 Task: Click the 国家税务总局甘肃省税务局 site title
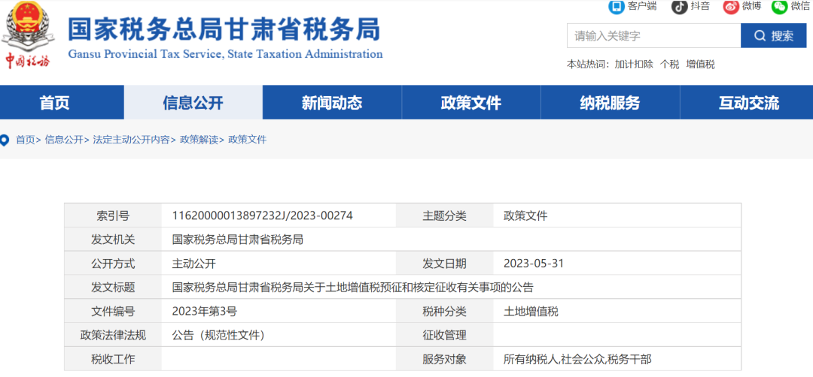tap(224, 29)
